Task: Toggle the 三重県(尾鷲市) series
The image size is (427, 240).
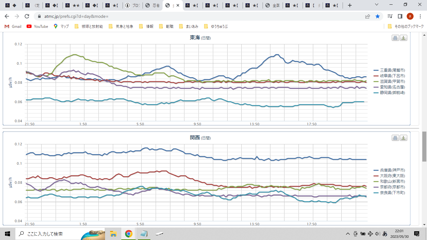Action: [389, 70]
